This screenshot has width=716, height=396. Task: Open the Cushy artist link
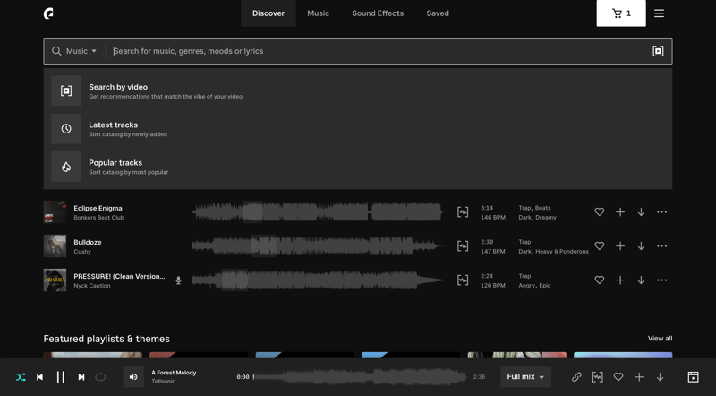click(82, 252)
